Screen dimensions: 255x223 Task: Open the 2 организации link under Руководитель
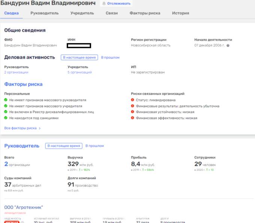pos(16,72)
